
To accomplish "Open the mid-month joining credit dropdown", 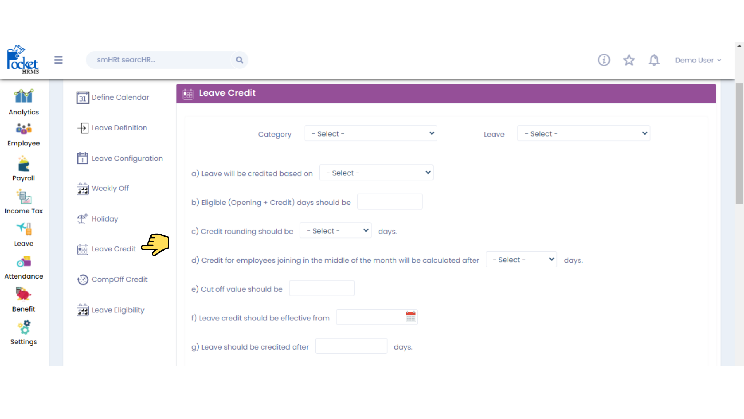I will [521, 260].
